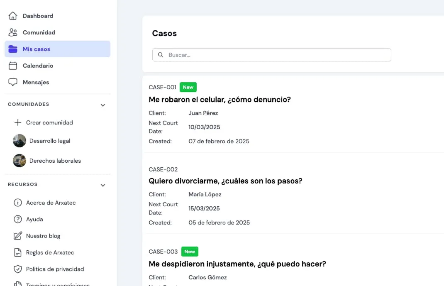Click court date 10/03/2025
This screenshot has width=444, height=286.
[205, 127]
